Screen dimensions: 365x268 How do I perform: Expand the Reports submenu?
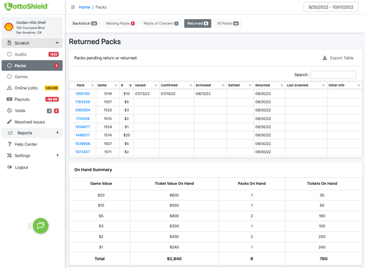coord(57,133)
